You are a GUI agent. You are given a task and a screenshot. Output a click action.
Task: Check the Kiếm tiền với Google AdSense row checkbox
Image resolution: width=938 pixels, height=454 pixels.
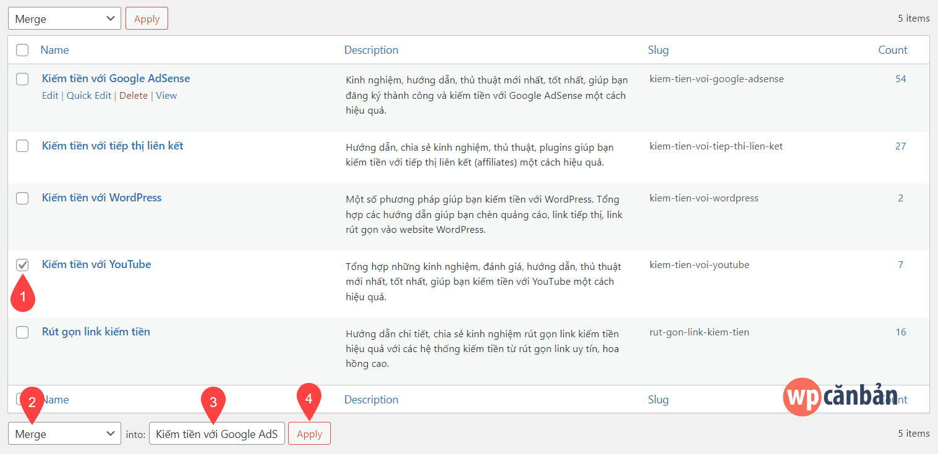tap(22, 79)
